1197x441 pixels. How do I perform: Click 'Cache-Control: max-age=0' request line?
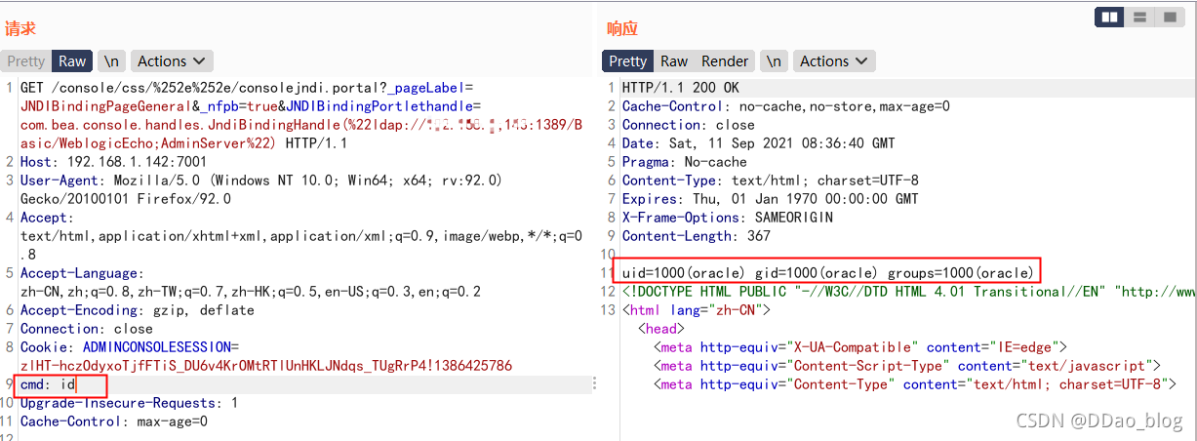114,421
